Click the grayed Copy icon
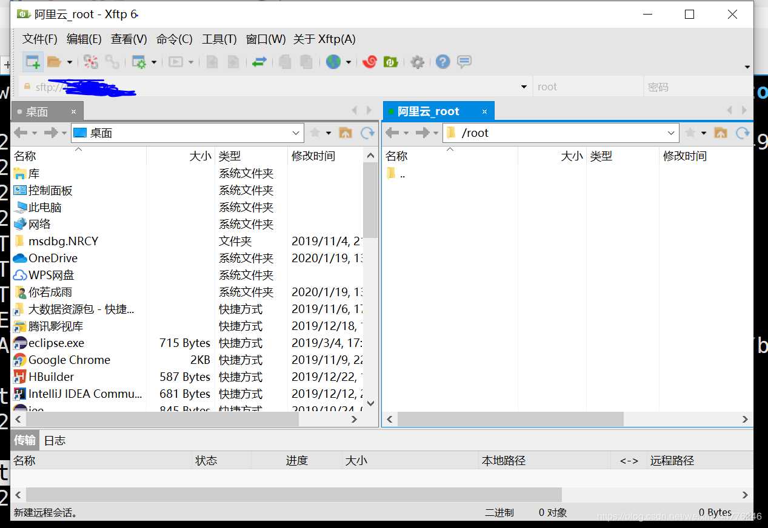768x528 pixels. tap(285, 61)
